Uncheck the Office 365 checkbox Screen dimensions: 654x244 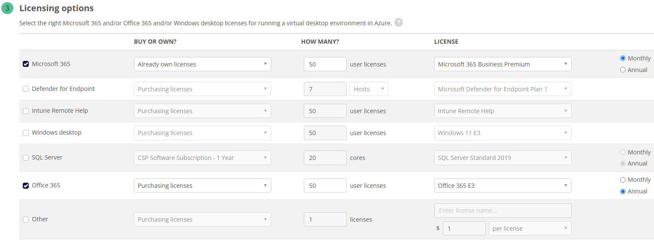coord(26,185)
